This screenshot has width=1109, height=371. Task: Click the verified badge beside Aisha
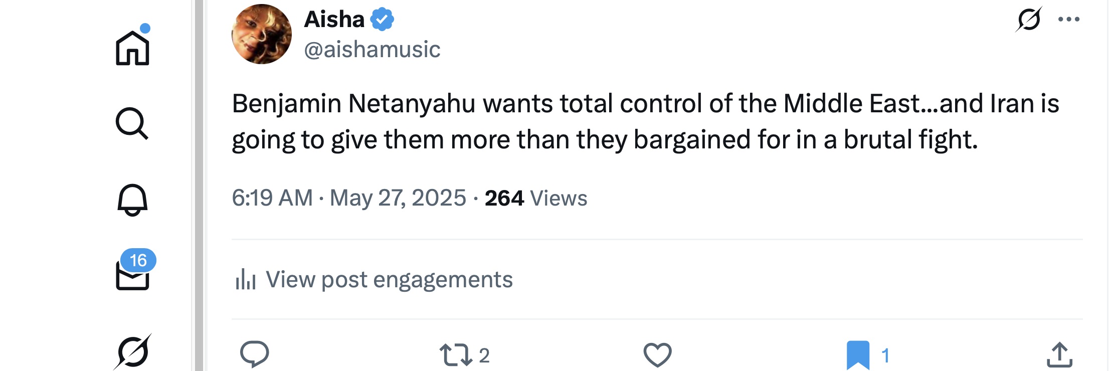382,20
